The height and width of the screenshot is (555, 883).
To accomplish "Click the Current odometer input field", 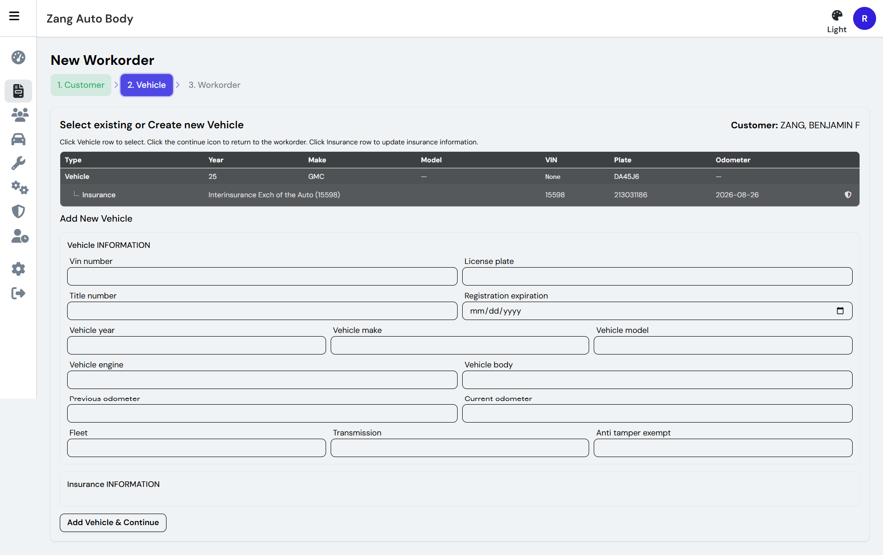I will pyautogui.click(x=657, y=413).
